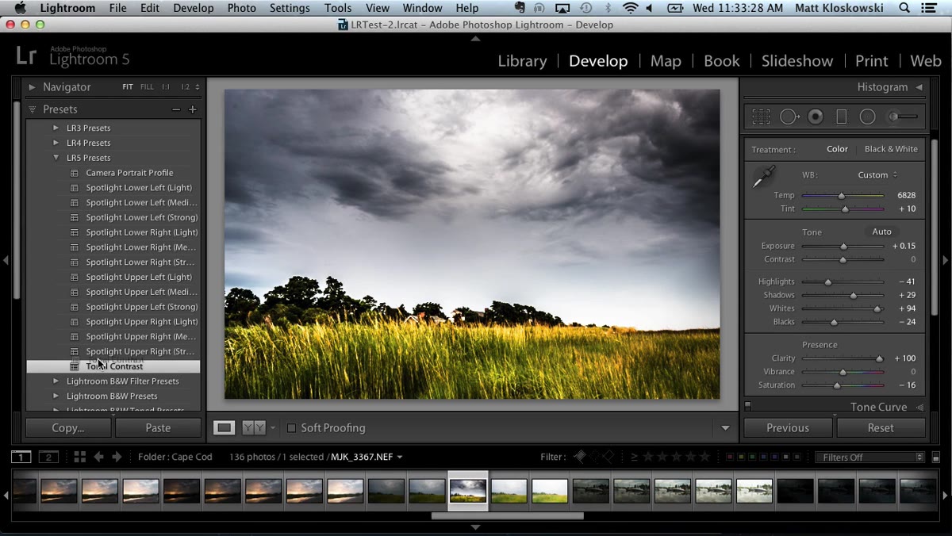The width and height of the screenshot is (952, 536).
Task: Toggle the Tone Curve panel on/off switch
Action: click(747, 406)
